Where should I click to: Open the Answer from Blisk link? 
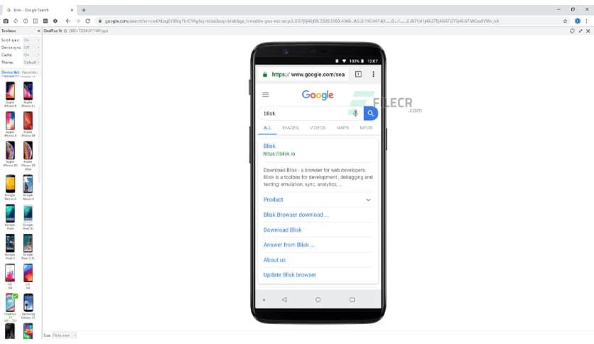click(x=288, y=244)
